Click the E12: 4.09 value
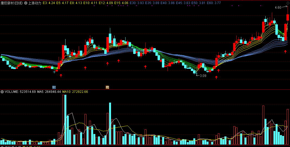Image resolution: width=290 pixels, height=147 pixels. (106, 3)
